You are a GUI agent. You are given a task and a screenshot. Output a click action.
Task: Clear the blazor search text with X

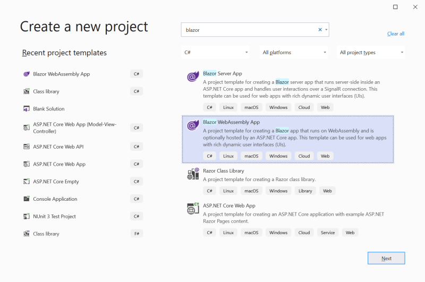point(320,30)
